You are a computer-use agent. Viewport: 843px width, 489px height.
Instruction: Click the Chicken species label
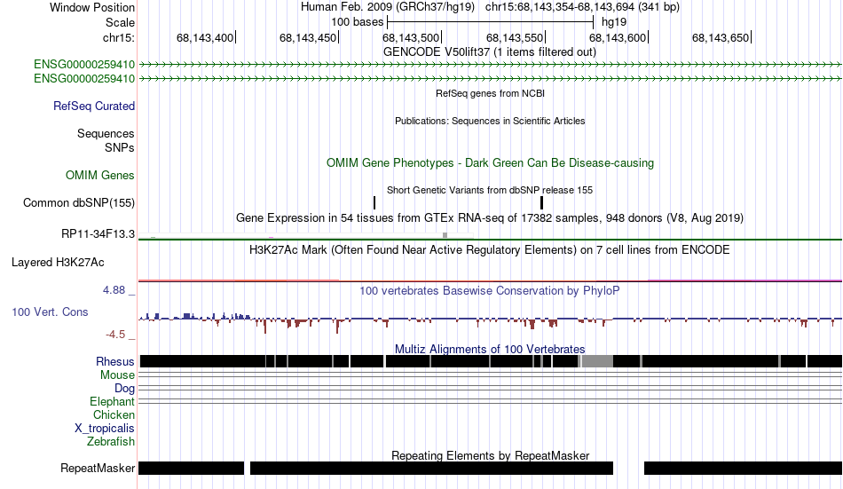click(x=114, y=415)
